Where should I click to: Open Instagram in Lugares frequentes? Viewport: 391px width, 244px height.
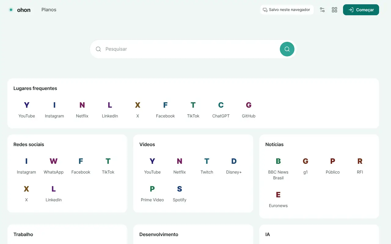(54, 110)
